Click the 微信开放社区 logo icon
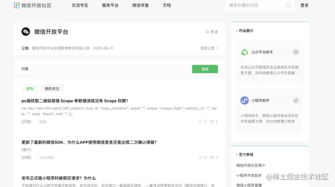 (x=17, y=5)
